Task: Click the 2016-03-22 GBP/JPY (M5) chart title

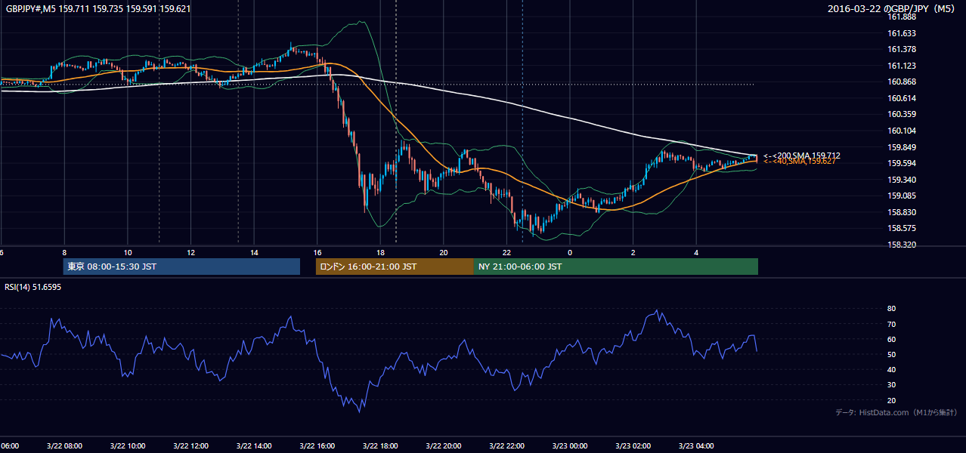Action: [893, 8]
